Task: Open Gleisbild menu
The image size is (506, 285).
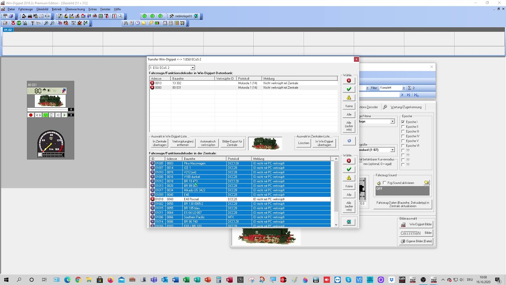Action: tap(42, 9)
